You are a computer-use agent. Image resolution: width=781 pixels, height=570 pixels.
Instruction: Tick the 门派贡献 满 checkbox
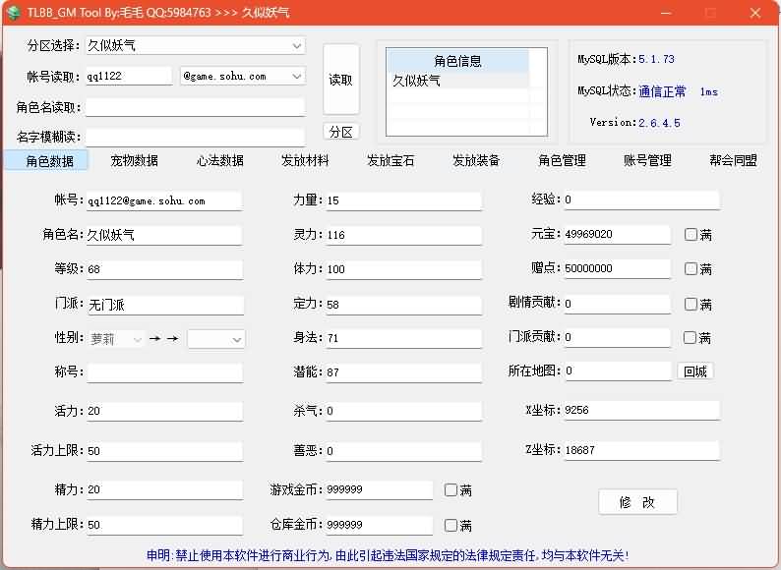coord(690,337)
